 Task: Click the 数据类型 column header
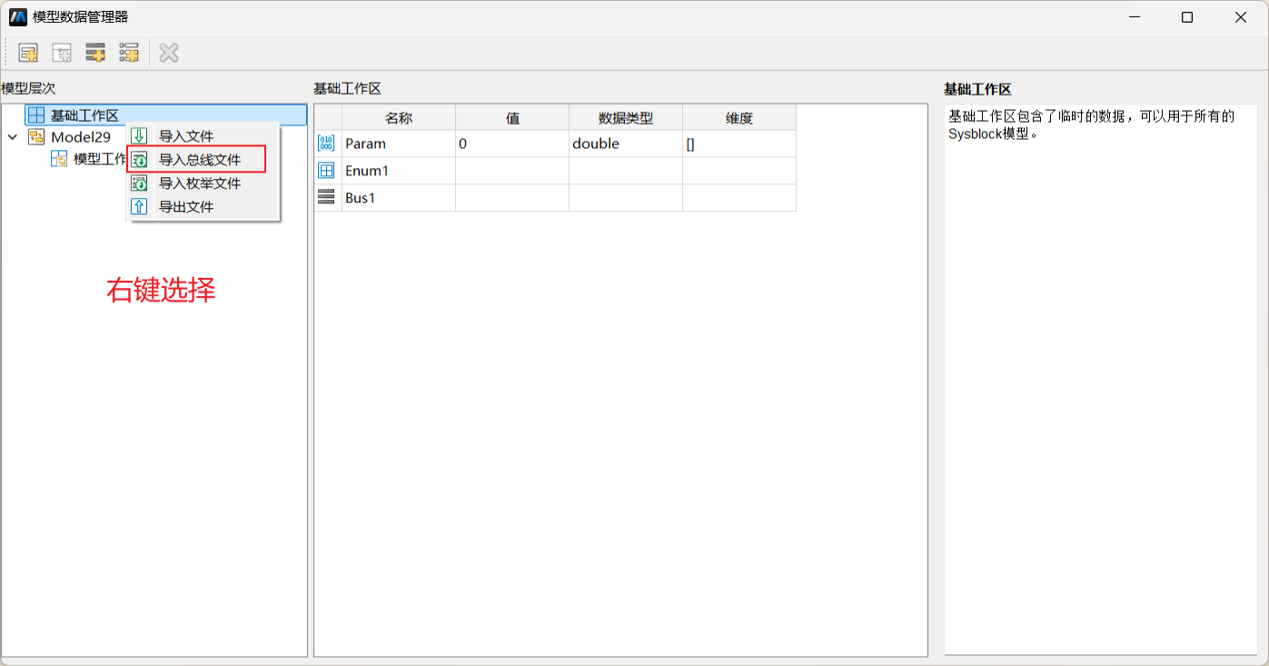point(626,117)
